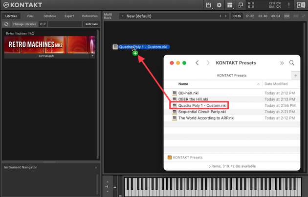This screenshot has width=308, height=197.
Task: Open Retro Machines Instruments list
Action: 46,56
